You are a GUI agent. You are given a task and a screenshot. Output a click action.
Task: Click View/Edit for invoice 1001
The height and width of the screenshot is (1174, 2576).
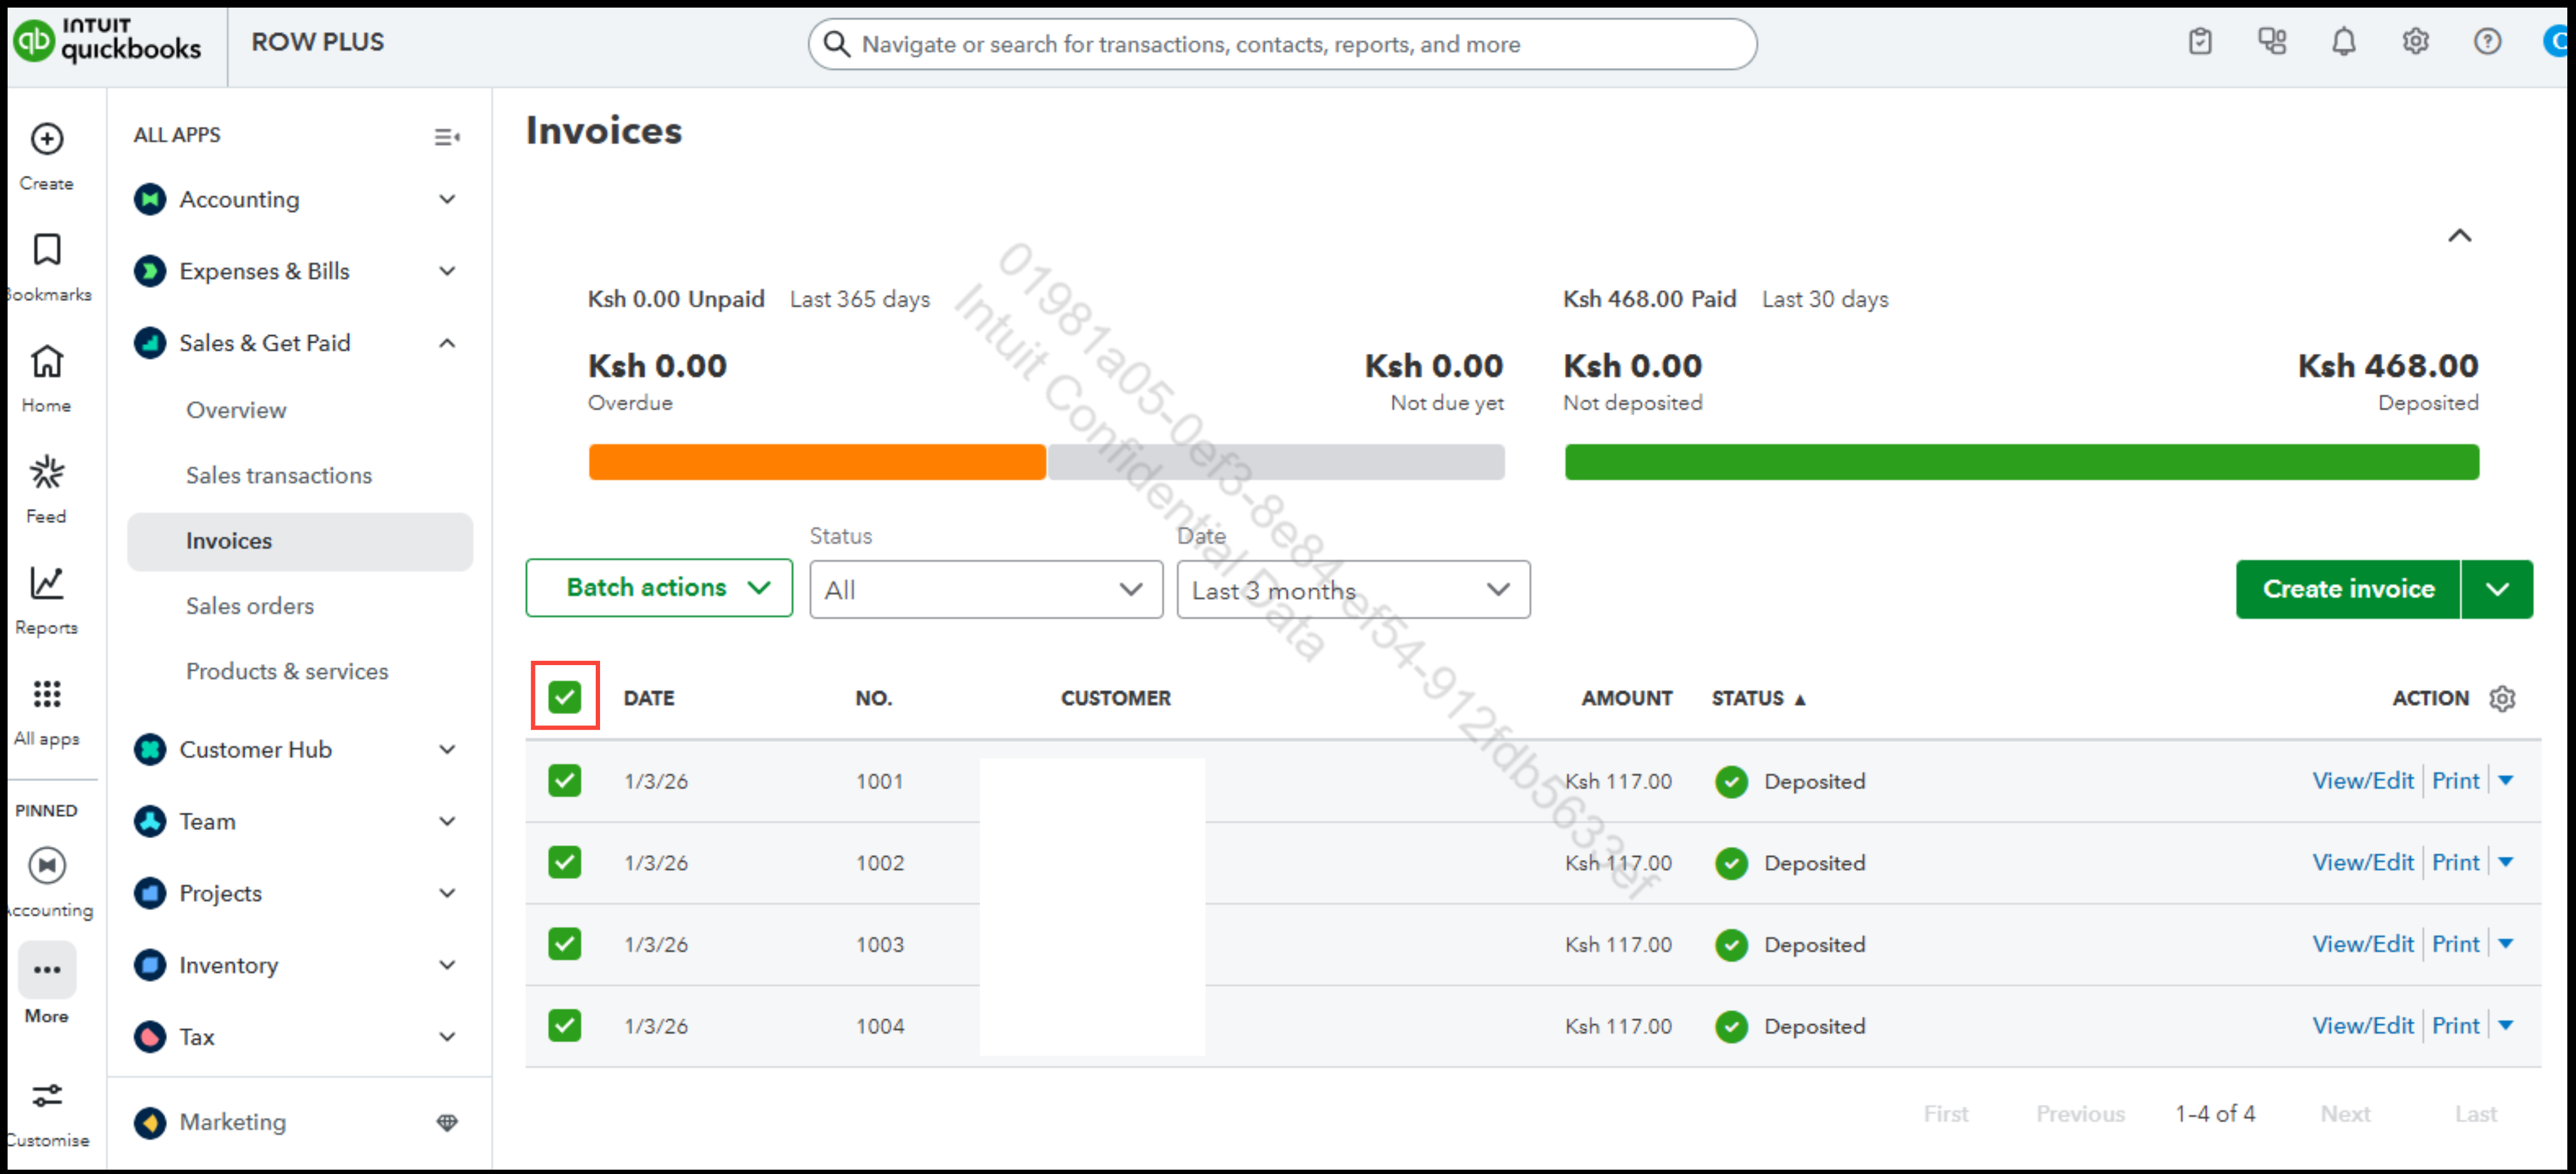pos(2363,780)
